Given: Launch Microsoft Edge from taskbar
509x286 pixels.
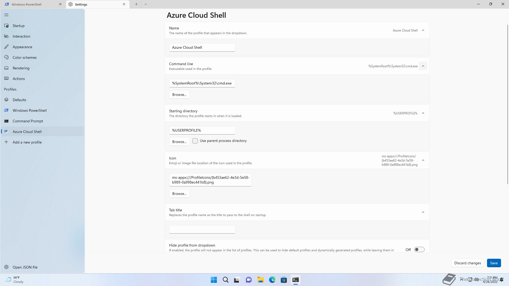Looking at the screenshot, I should [x=272, y=280].
